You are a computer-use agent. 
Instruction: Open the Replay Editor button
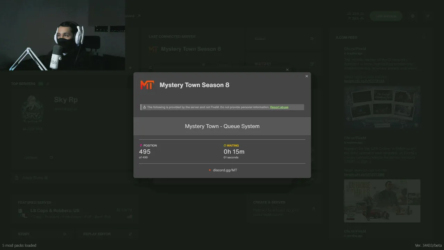pos(108,234)
